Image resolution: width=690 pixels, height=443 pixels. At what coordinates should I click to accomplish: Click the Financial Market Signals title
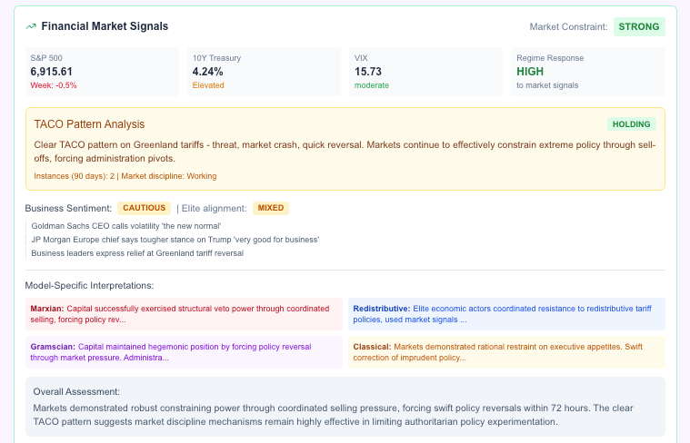click(x=105, y=26)
